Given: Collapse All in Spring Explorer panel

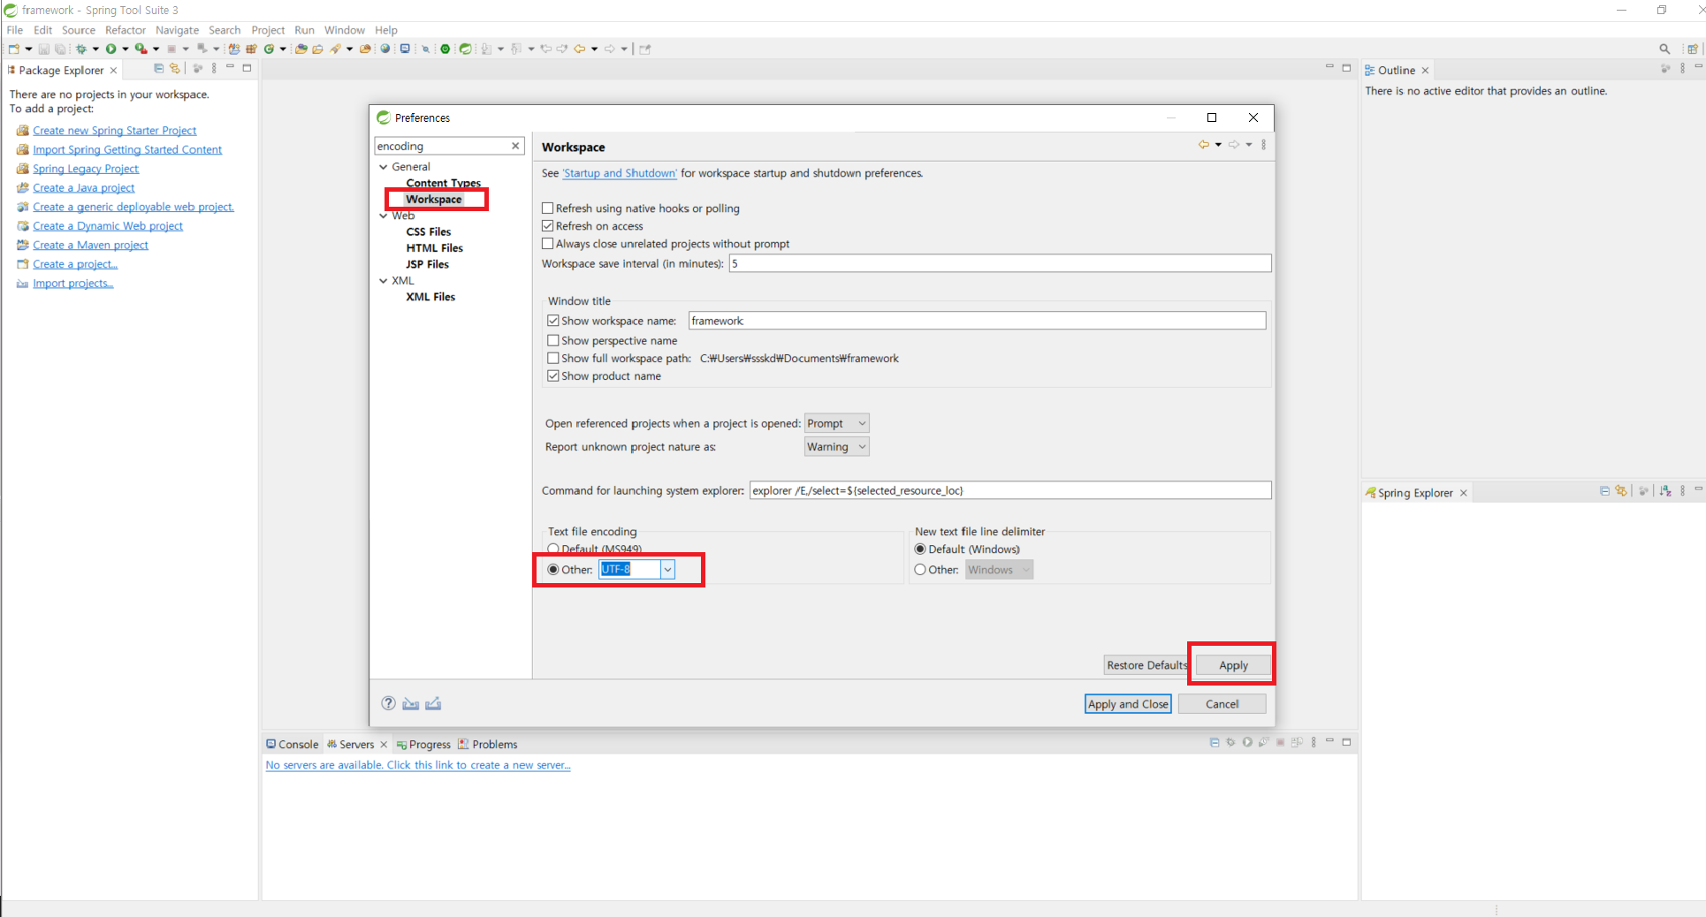Looking at the screenshot, I should (1604, 490).
